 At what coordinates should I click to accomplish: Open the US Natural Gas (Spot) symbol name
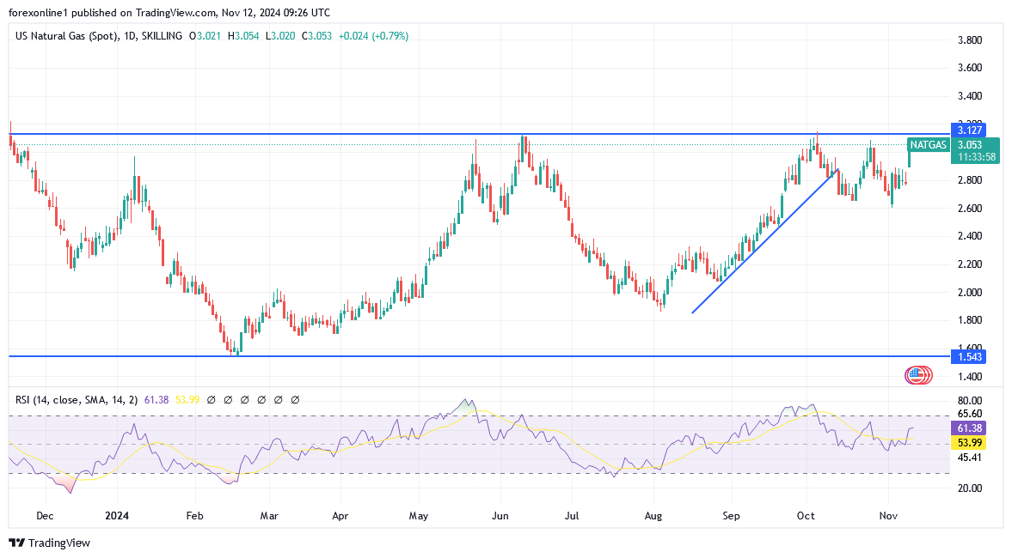click(64, 37)
